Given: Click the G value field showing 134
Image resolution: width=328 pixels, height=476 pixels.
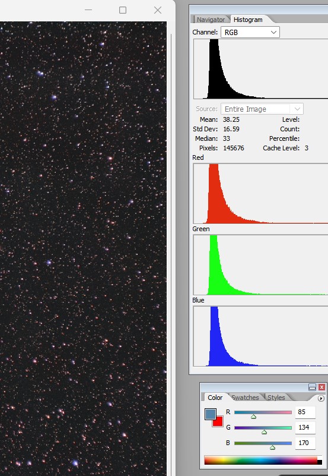Looking at the screenshot, I should pyautogui.click(x=305, y=427).
